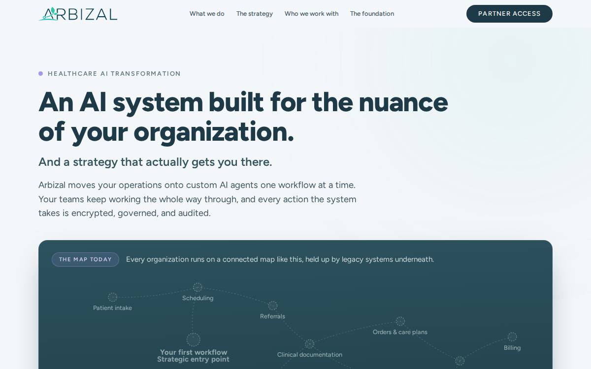Click the Partner Access button
591x369 pixels.
point(509,14)
